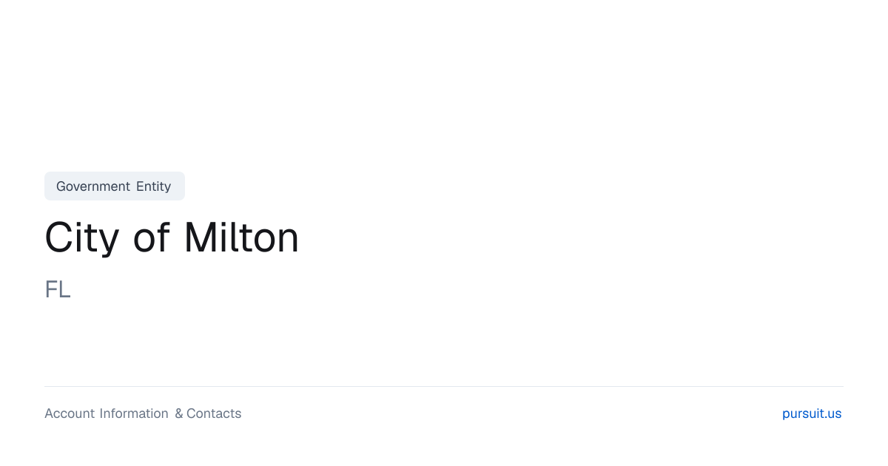Click the word "of" in the title
The width and height of the screenshot is (888, 466).
click(152, 238)
